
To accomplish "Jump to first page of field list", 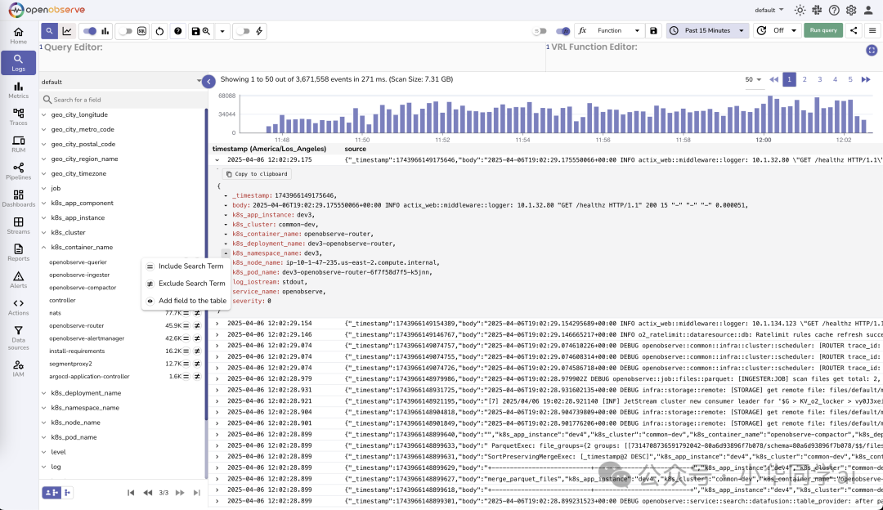I will (x=131, y=493).
